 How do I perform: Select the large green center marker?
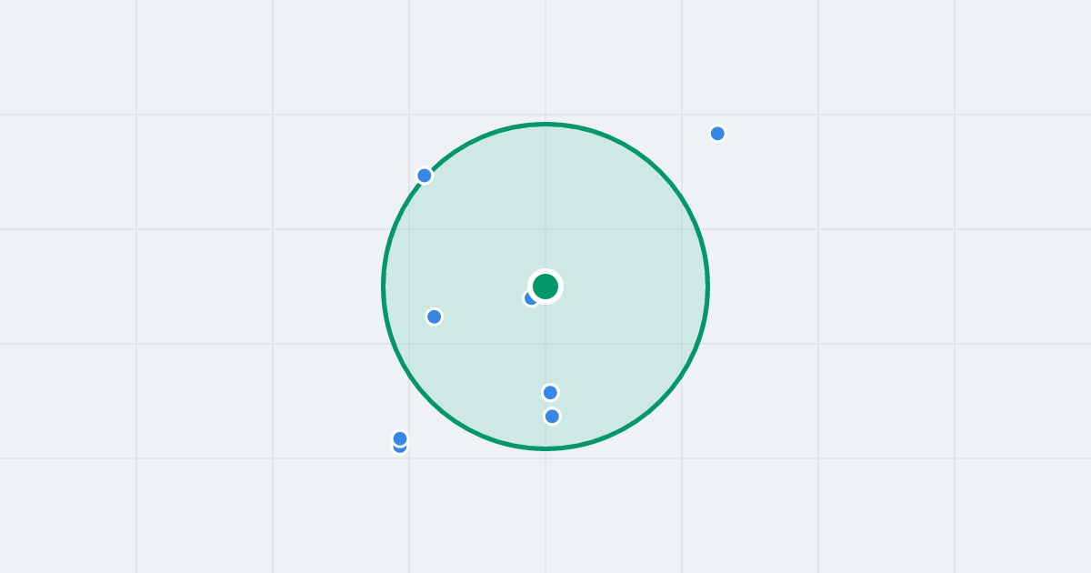click(545, 286)
